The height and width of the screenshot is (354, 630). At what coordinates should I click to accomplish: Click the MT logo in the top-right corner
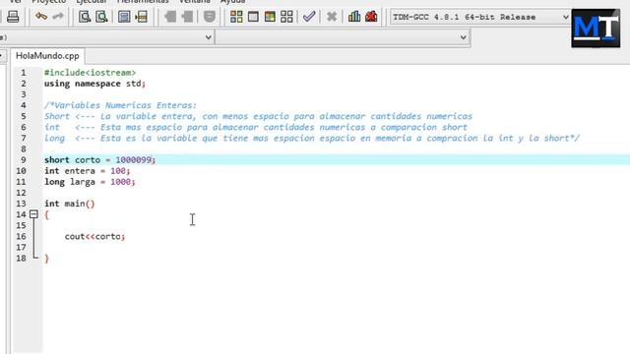596,29
